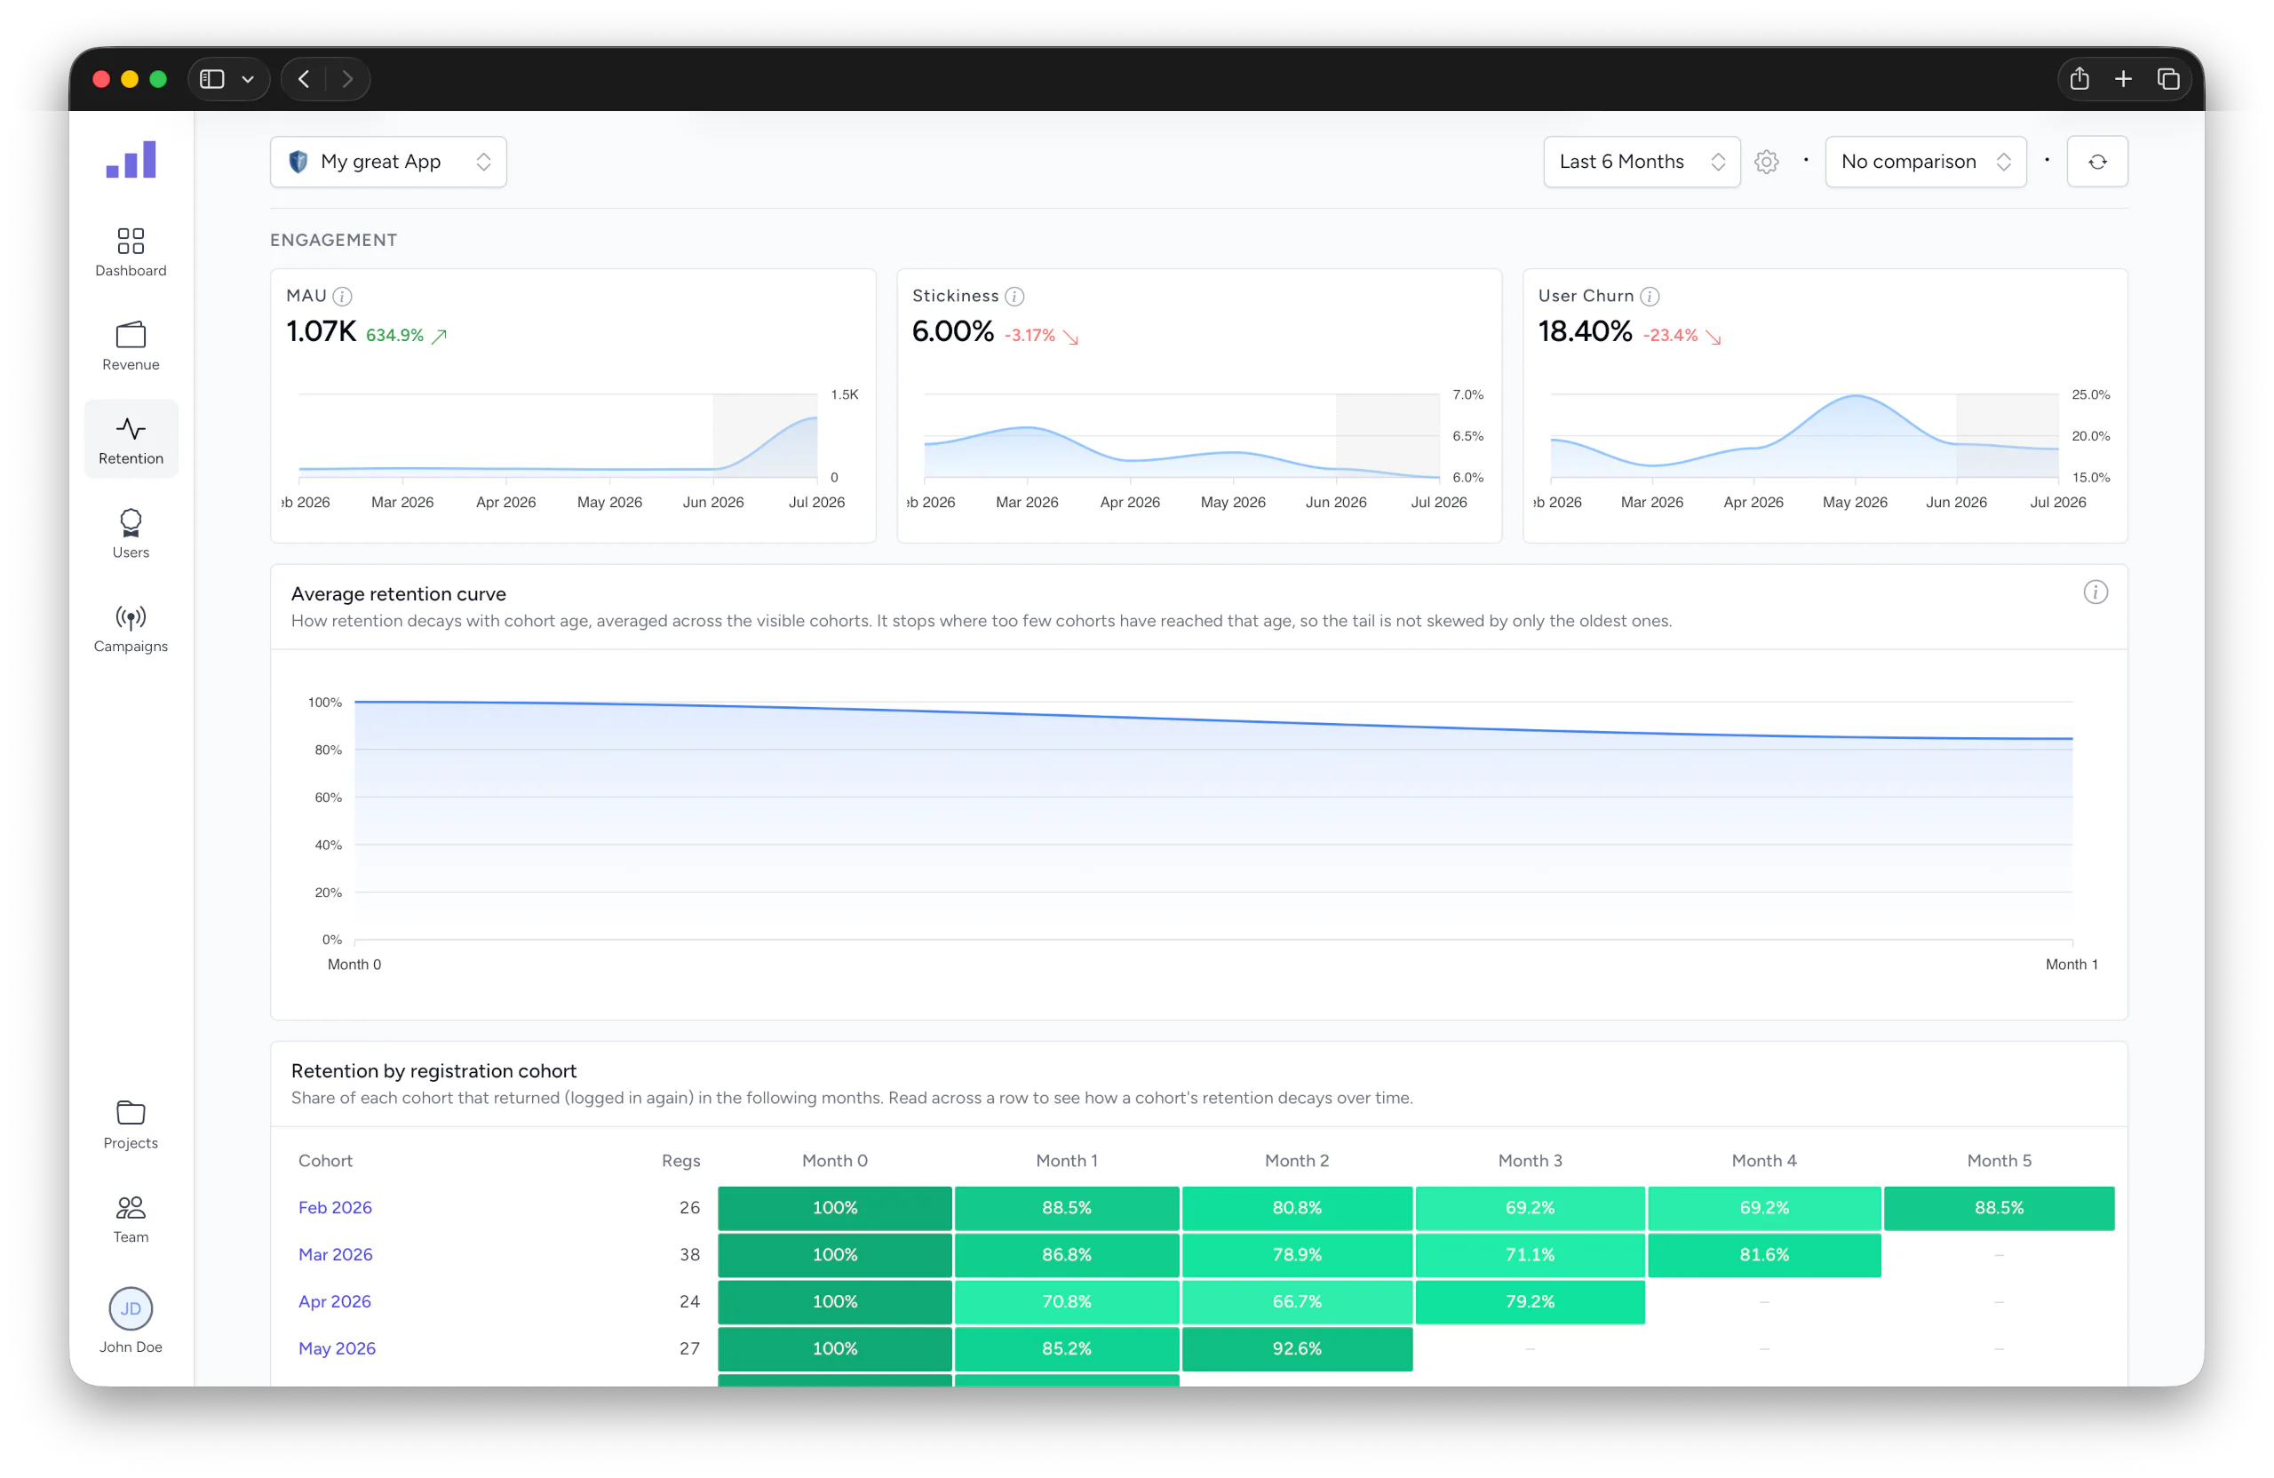Click the Apr 2026 Month 3 79.2% cell
Screen dimensions: 2274x1478
pyautogui.click(x=1530, y=1301)
